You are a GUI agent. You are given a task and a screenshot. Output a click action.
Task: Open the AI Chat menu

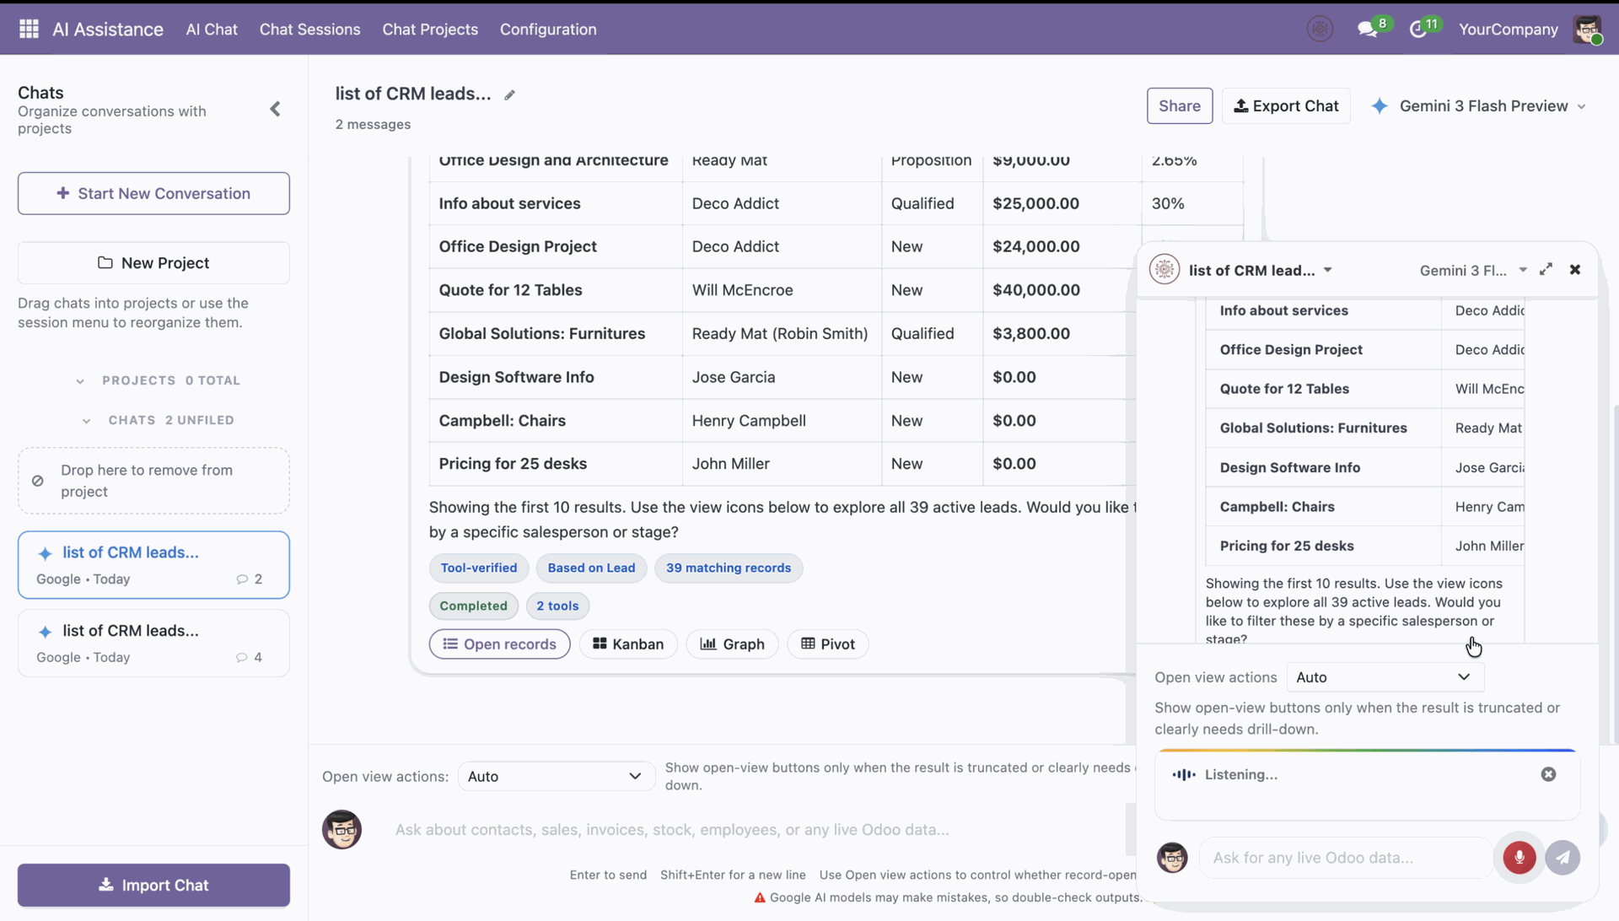(x=212, y=30)
